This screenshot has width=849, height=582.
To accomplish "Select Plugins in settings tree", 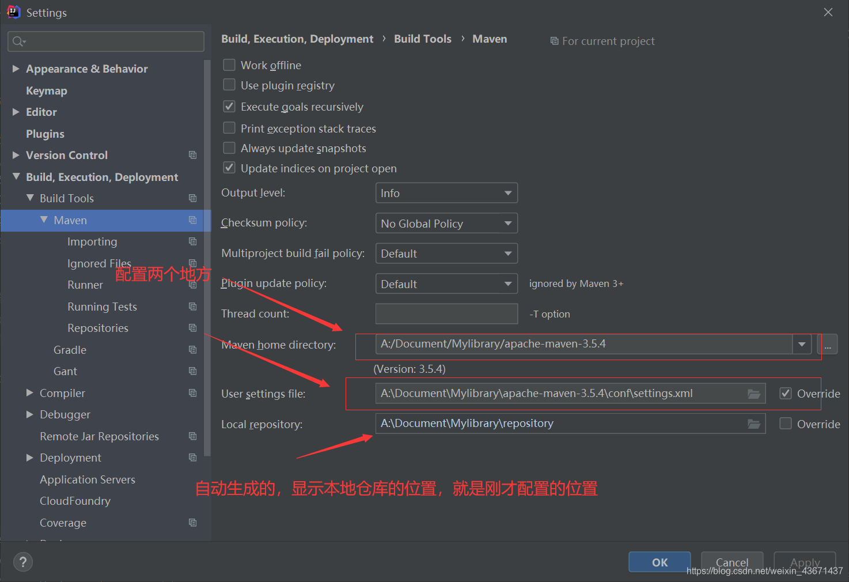I will tap(45, 134).
